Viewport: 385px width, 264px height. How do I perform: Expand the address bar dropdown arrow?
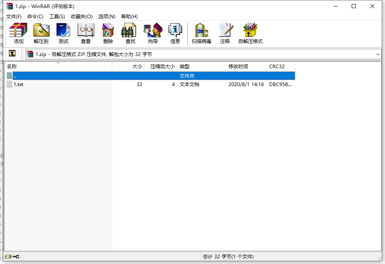click(378, 54)
